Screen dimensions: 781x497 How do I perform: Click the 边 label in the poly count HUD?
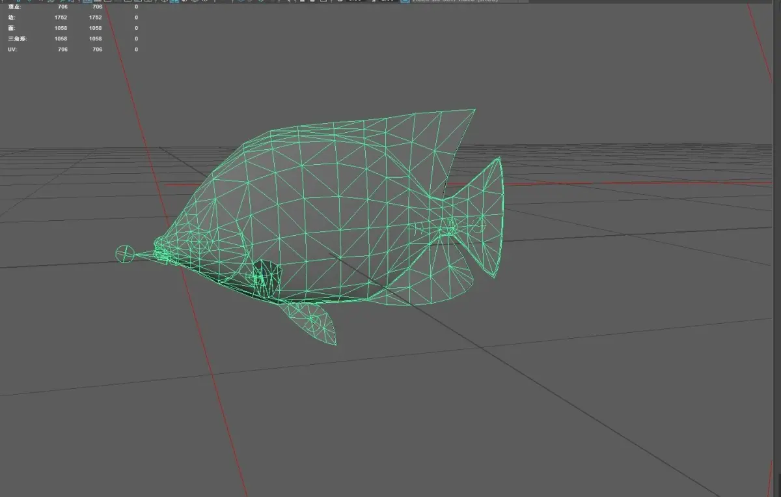11,18
